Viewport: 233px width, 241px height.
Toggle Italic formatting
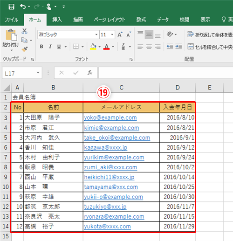pos(50,47)
